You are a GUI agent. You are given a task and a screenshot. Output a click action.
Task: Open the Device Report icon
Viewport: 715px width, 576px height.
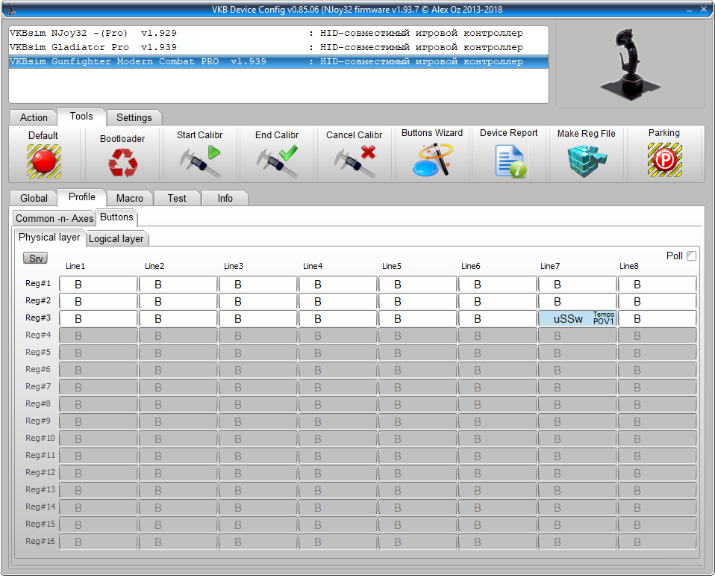point(509,161)
